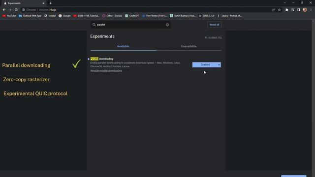Click the Reset all button
Viewport: 315px width, 177px height.
[215, 25]
